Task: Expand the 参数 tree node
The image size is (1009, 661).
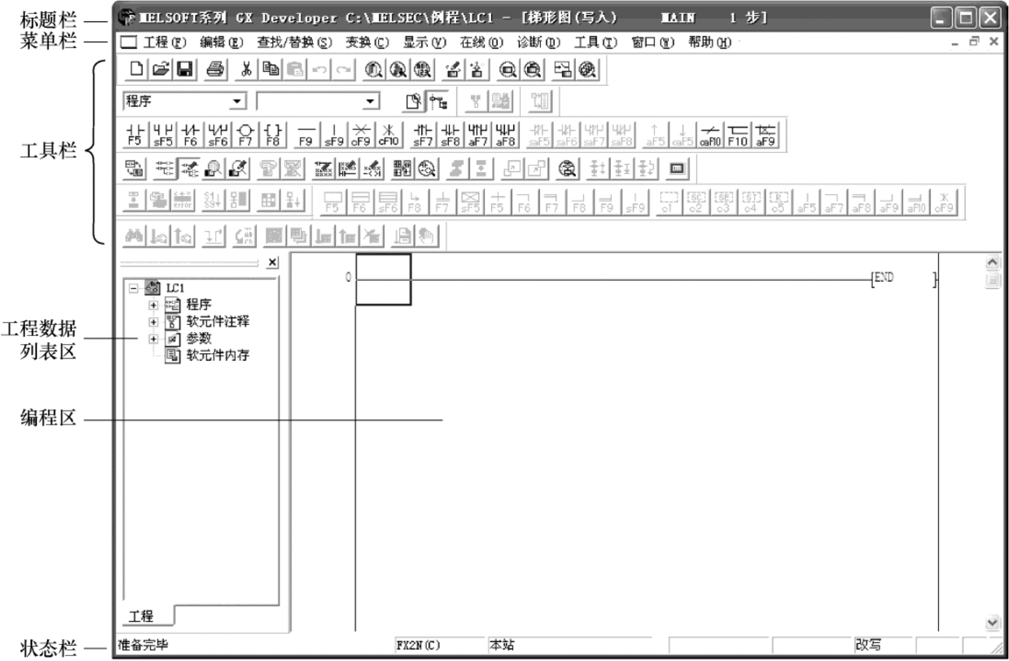Action: (153, 339)
